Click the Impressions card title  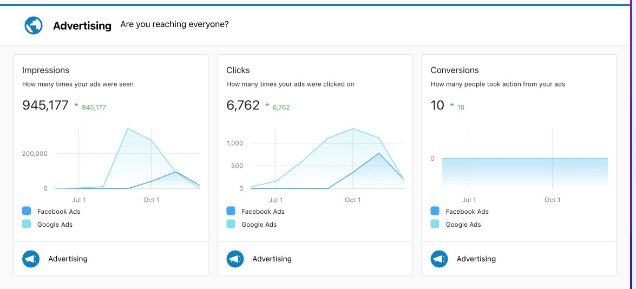[x=45, y=70]
